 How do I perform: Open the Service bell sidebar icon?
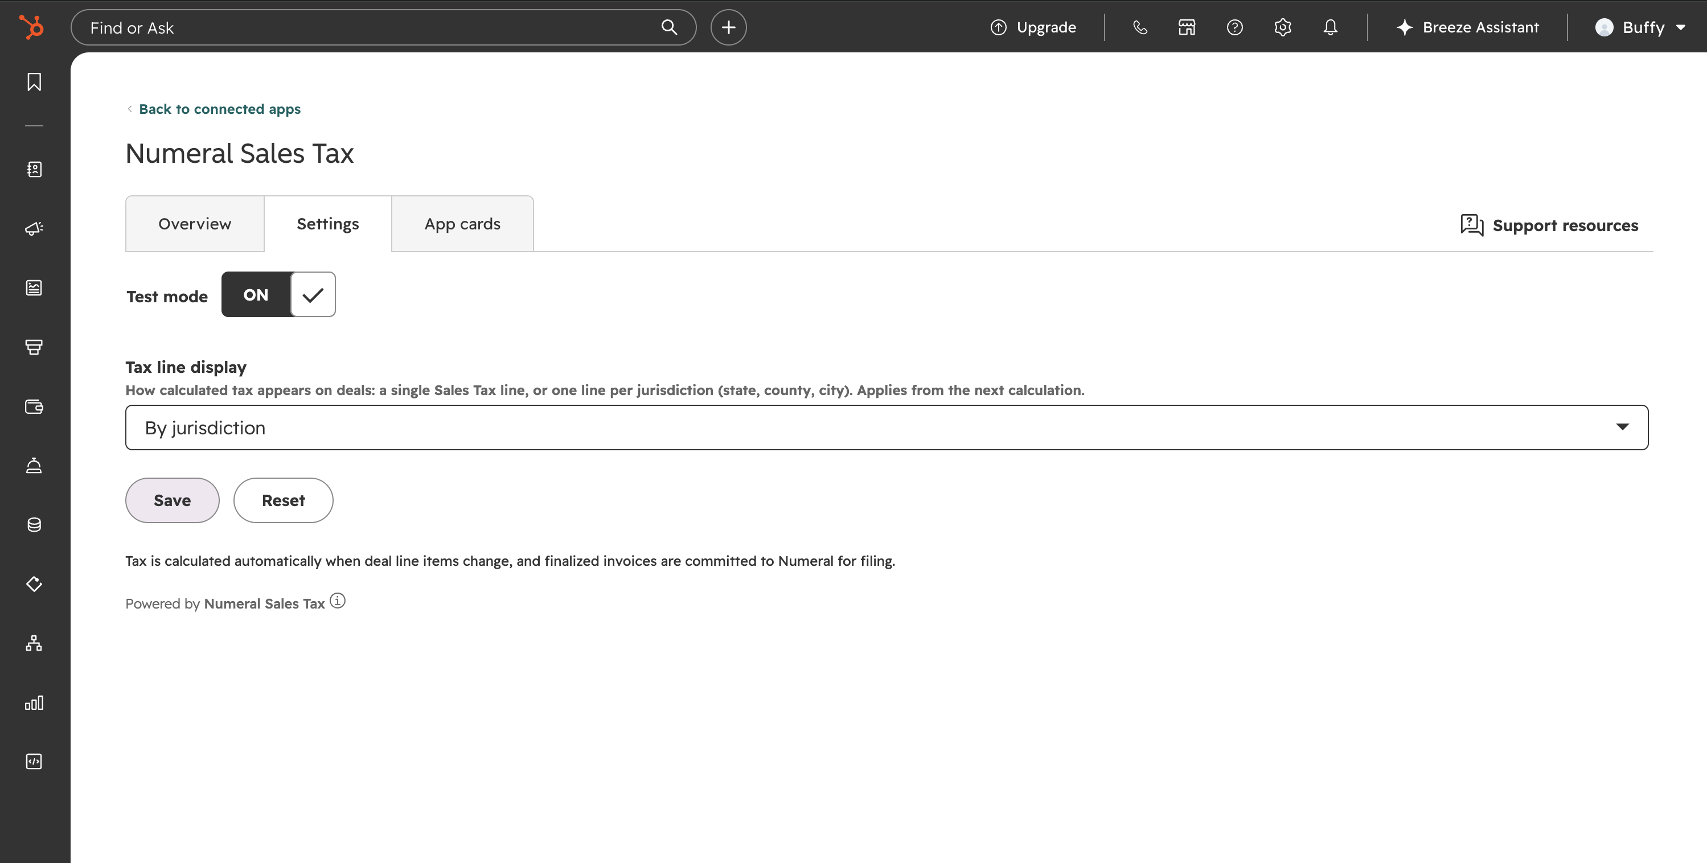[x=34, y=466]
